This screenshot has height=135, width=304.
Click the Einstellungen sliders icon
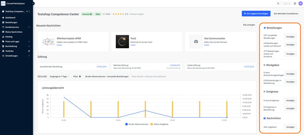(3, 56)
